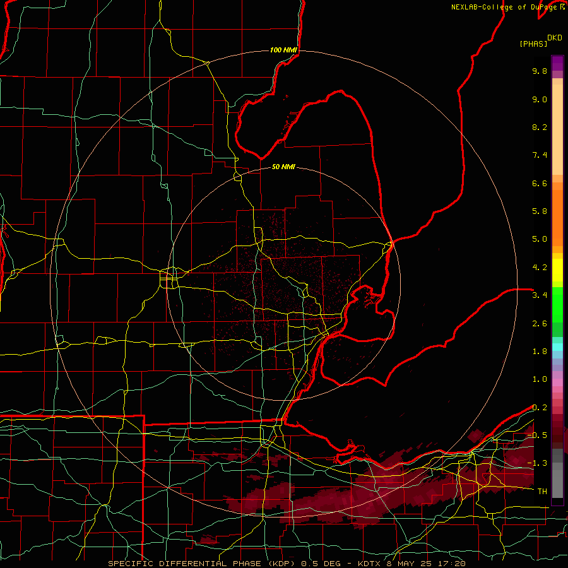Image resolution: width=568 pixels, height=568 pixels.
Task: Click the 4.2 legend value
Action: [x=540, y=268]
